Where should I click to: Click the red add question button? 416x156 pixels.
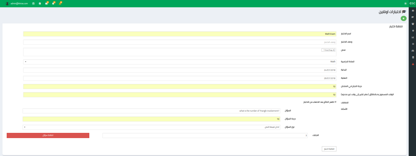coord(48,135)
